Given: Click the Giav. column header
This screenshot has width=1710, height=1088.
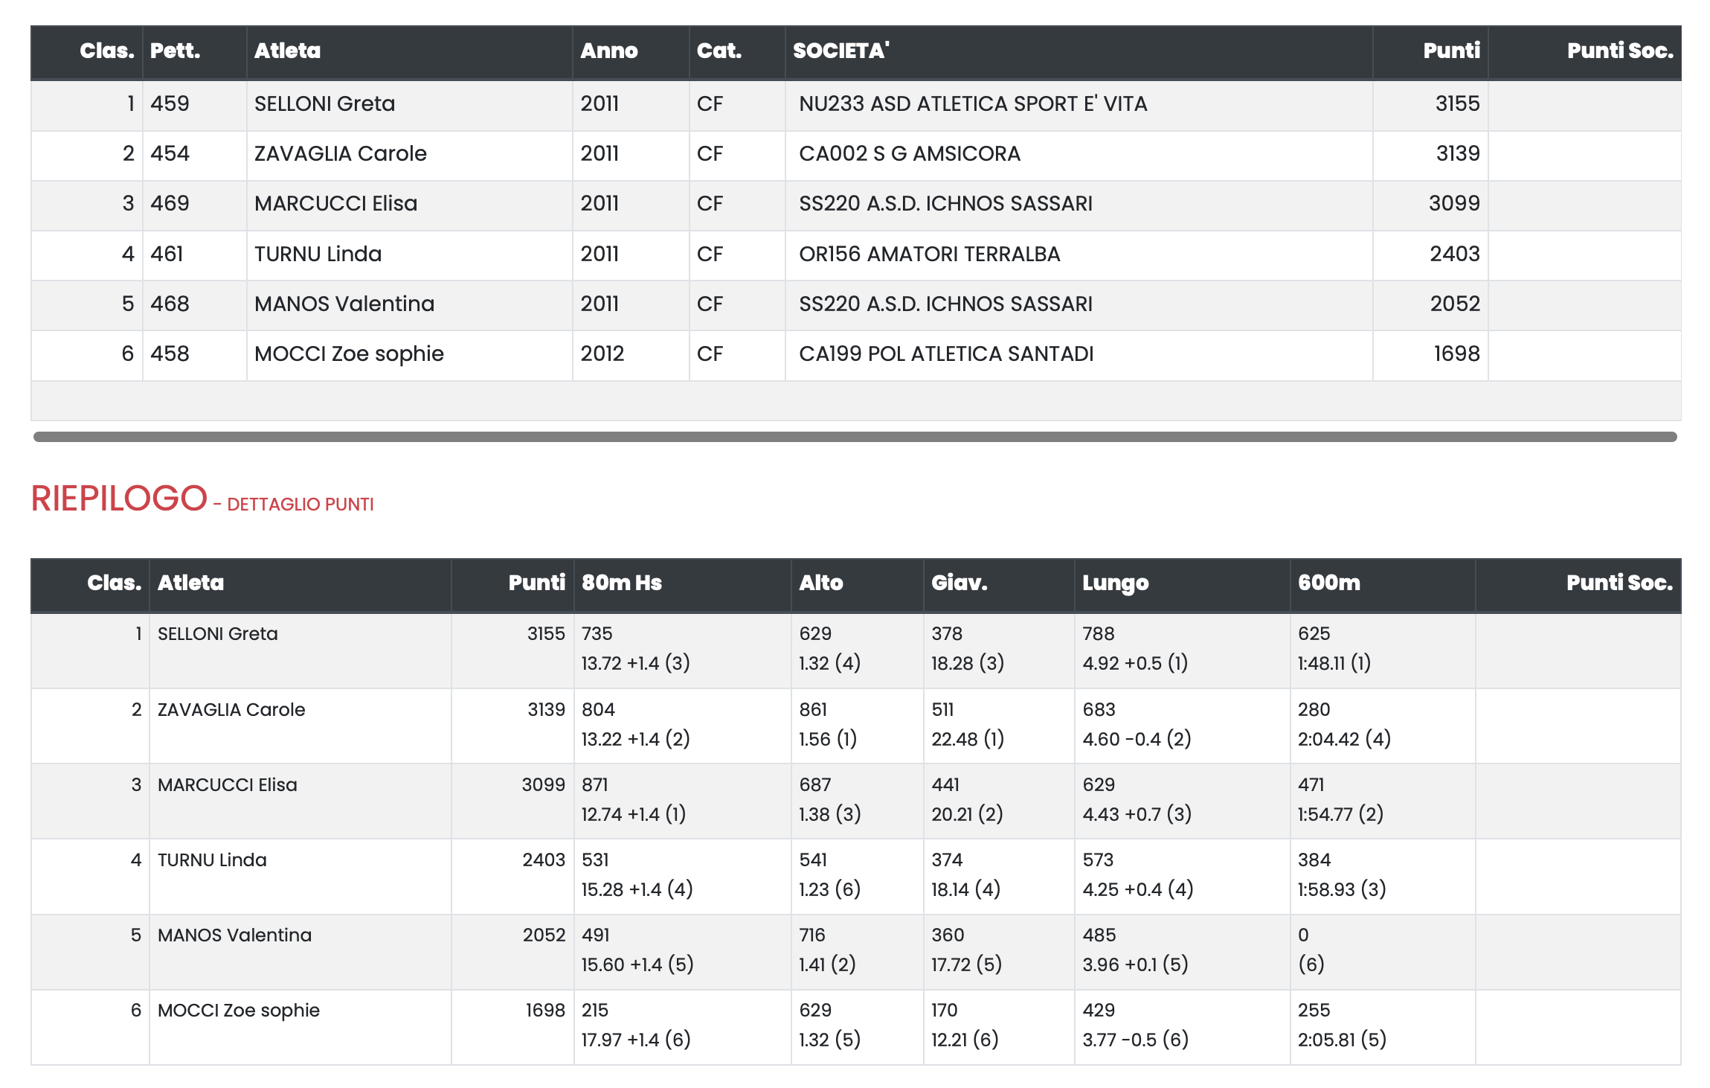Looking at the screenshot, I should (960, 583).
